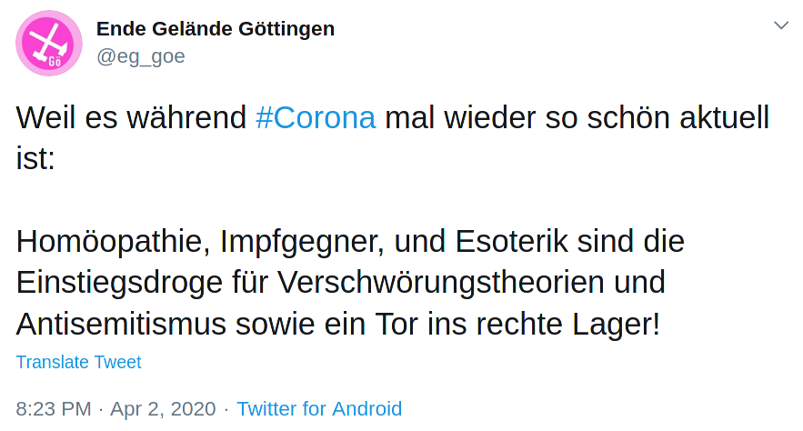Click the @eg_goe handle

point(141,56)
